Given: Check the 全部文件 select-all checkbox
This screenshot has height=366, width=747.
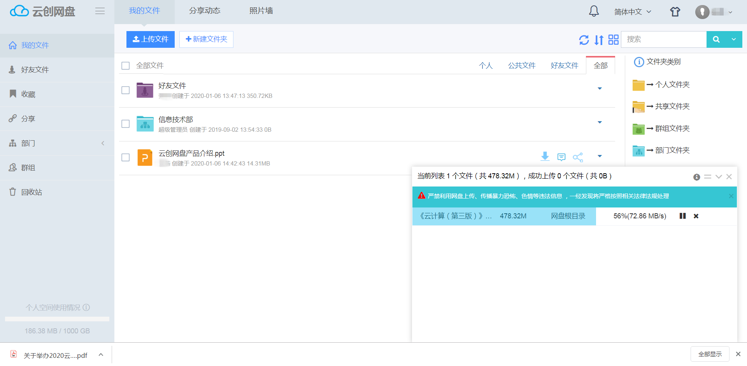Looking at the screenshot, I should coord(125,66).
